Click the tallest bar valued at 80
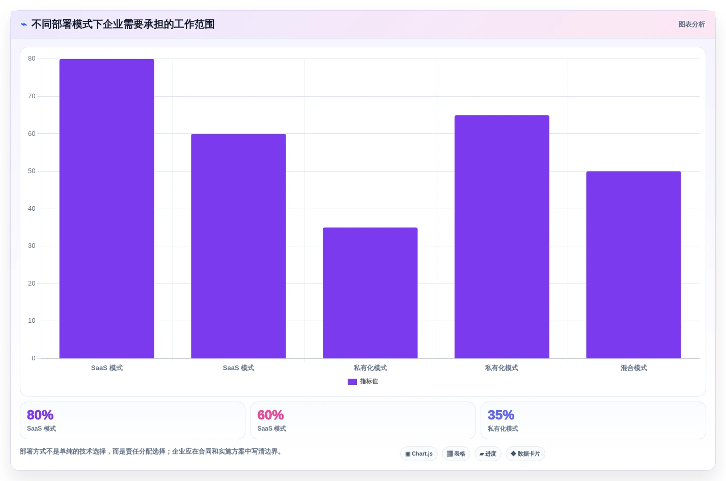 [x=107, y=209]
